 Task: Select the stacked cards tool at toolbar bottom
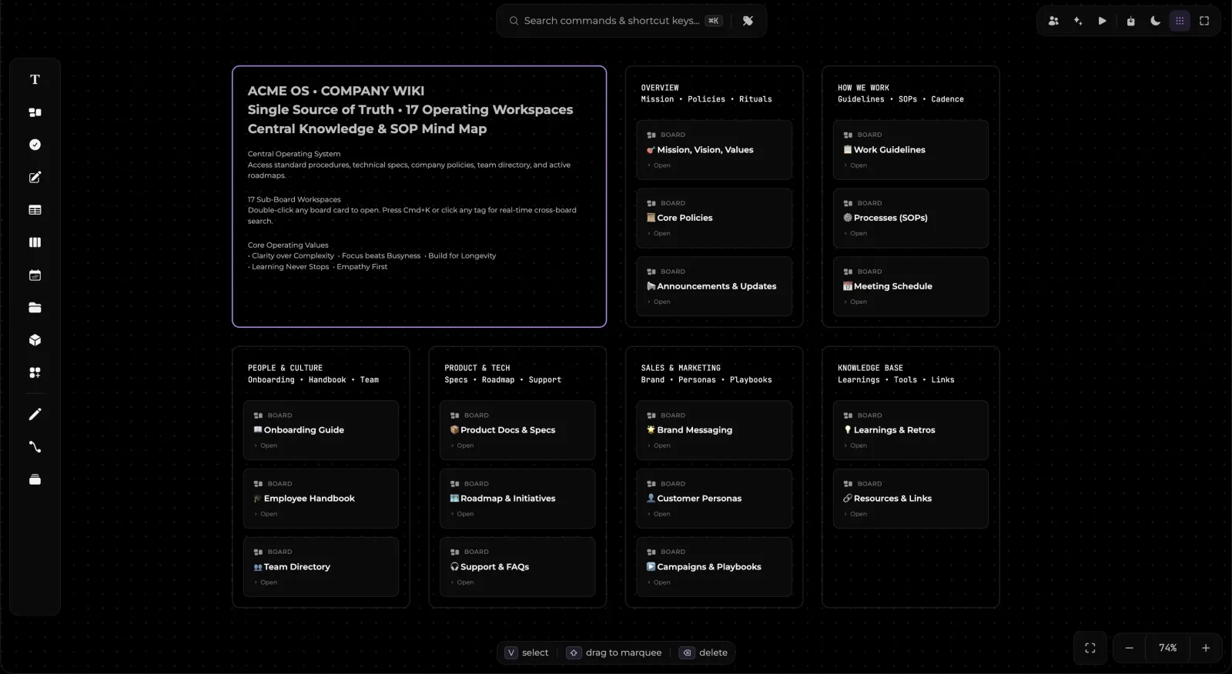tap(35, 480)
